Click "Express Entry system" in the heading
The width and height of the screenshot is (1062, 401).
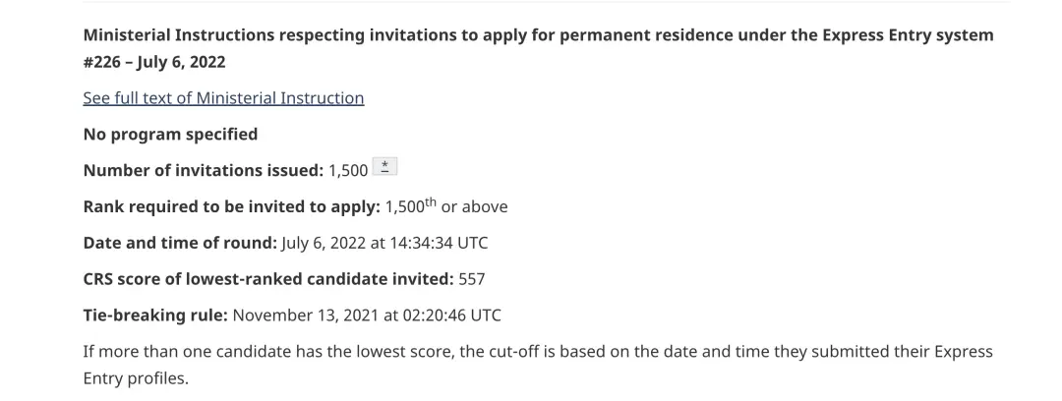(x=909, y=35)
